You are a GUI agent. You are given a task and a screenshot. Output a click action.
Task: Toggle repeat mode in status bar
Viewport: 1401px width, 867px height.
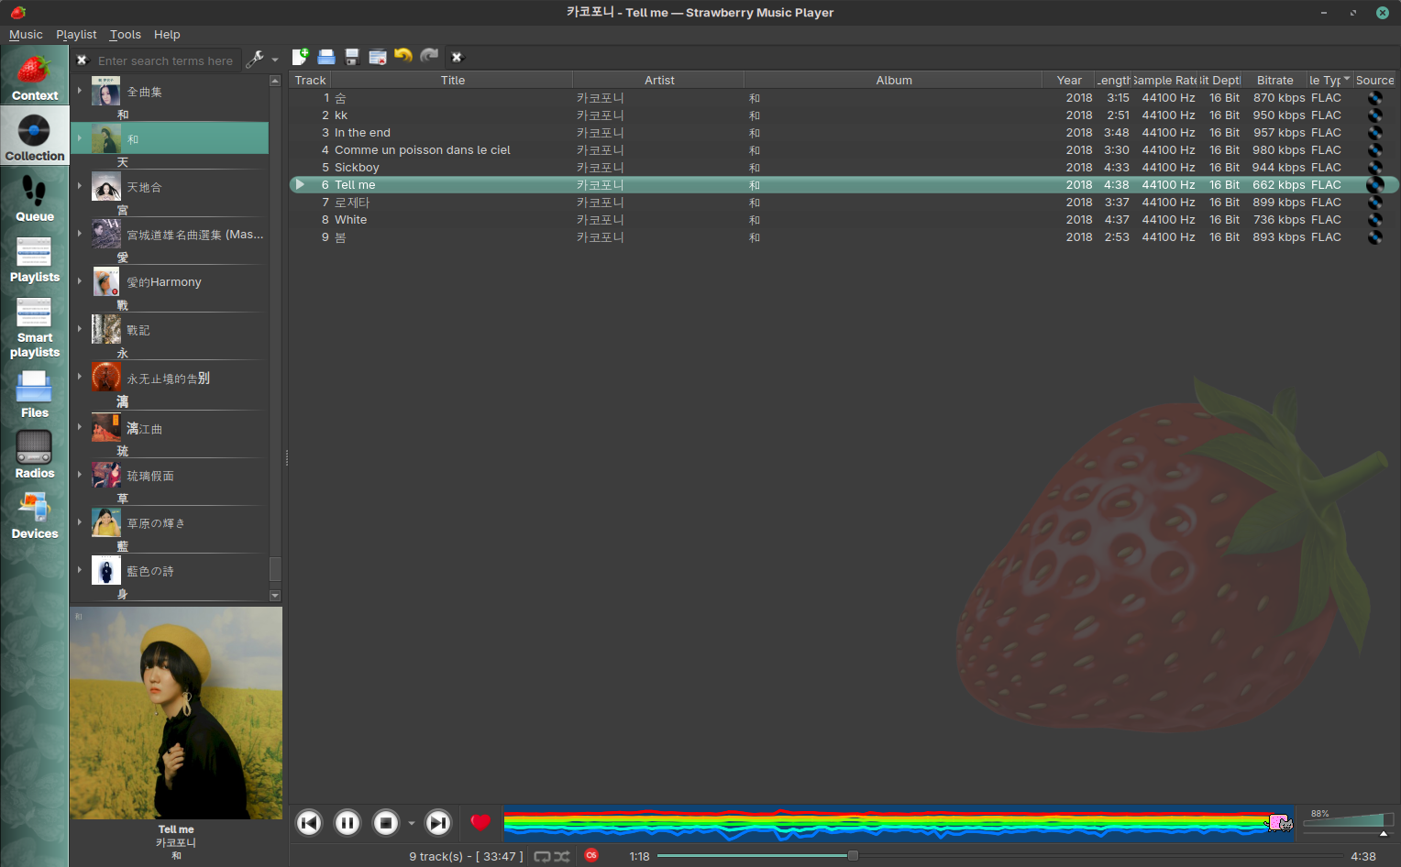(x=542, y=856)
